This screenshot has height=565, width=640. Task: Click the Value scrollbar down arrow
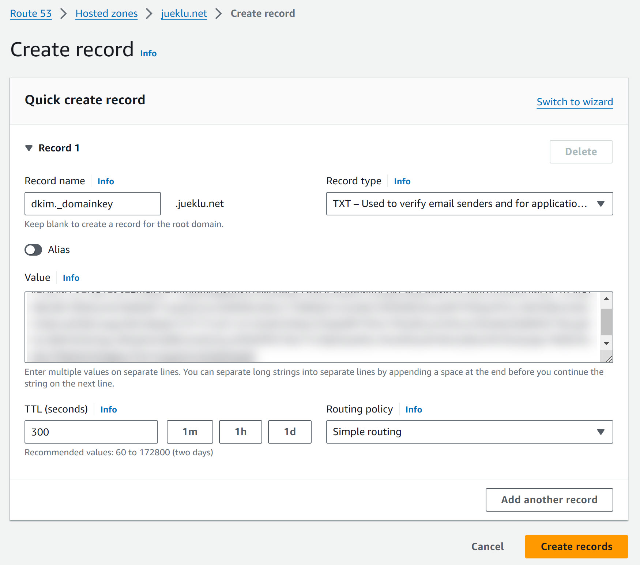pos(606,343)
